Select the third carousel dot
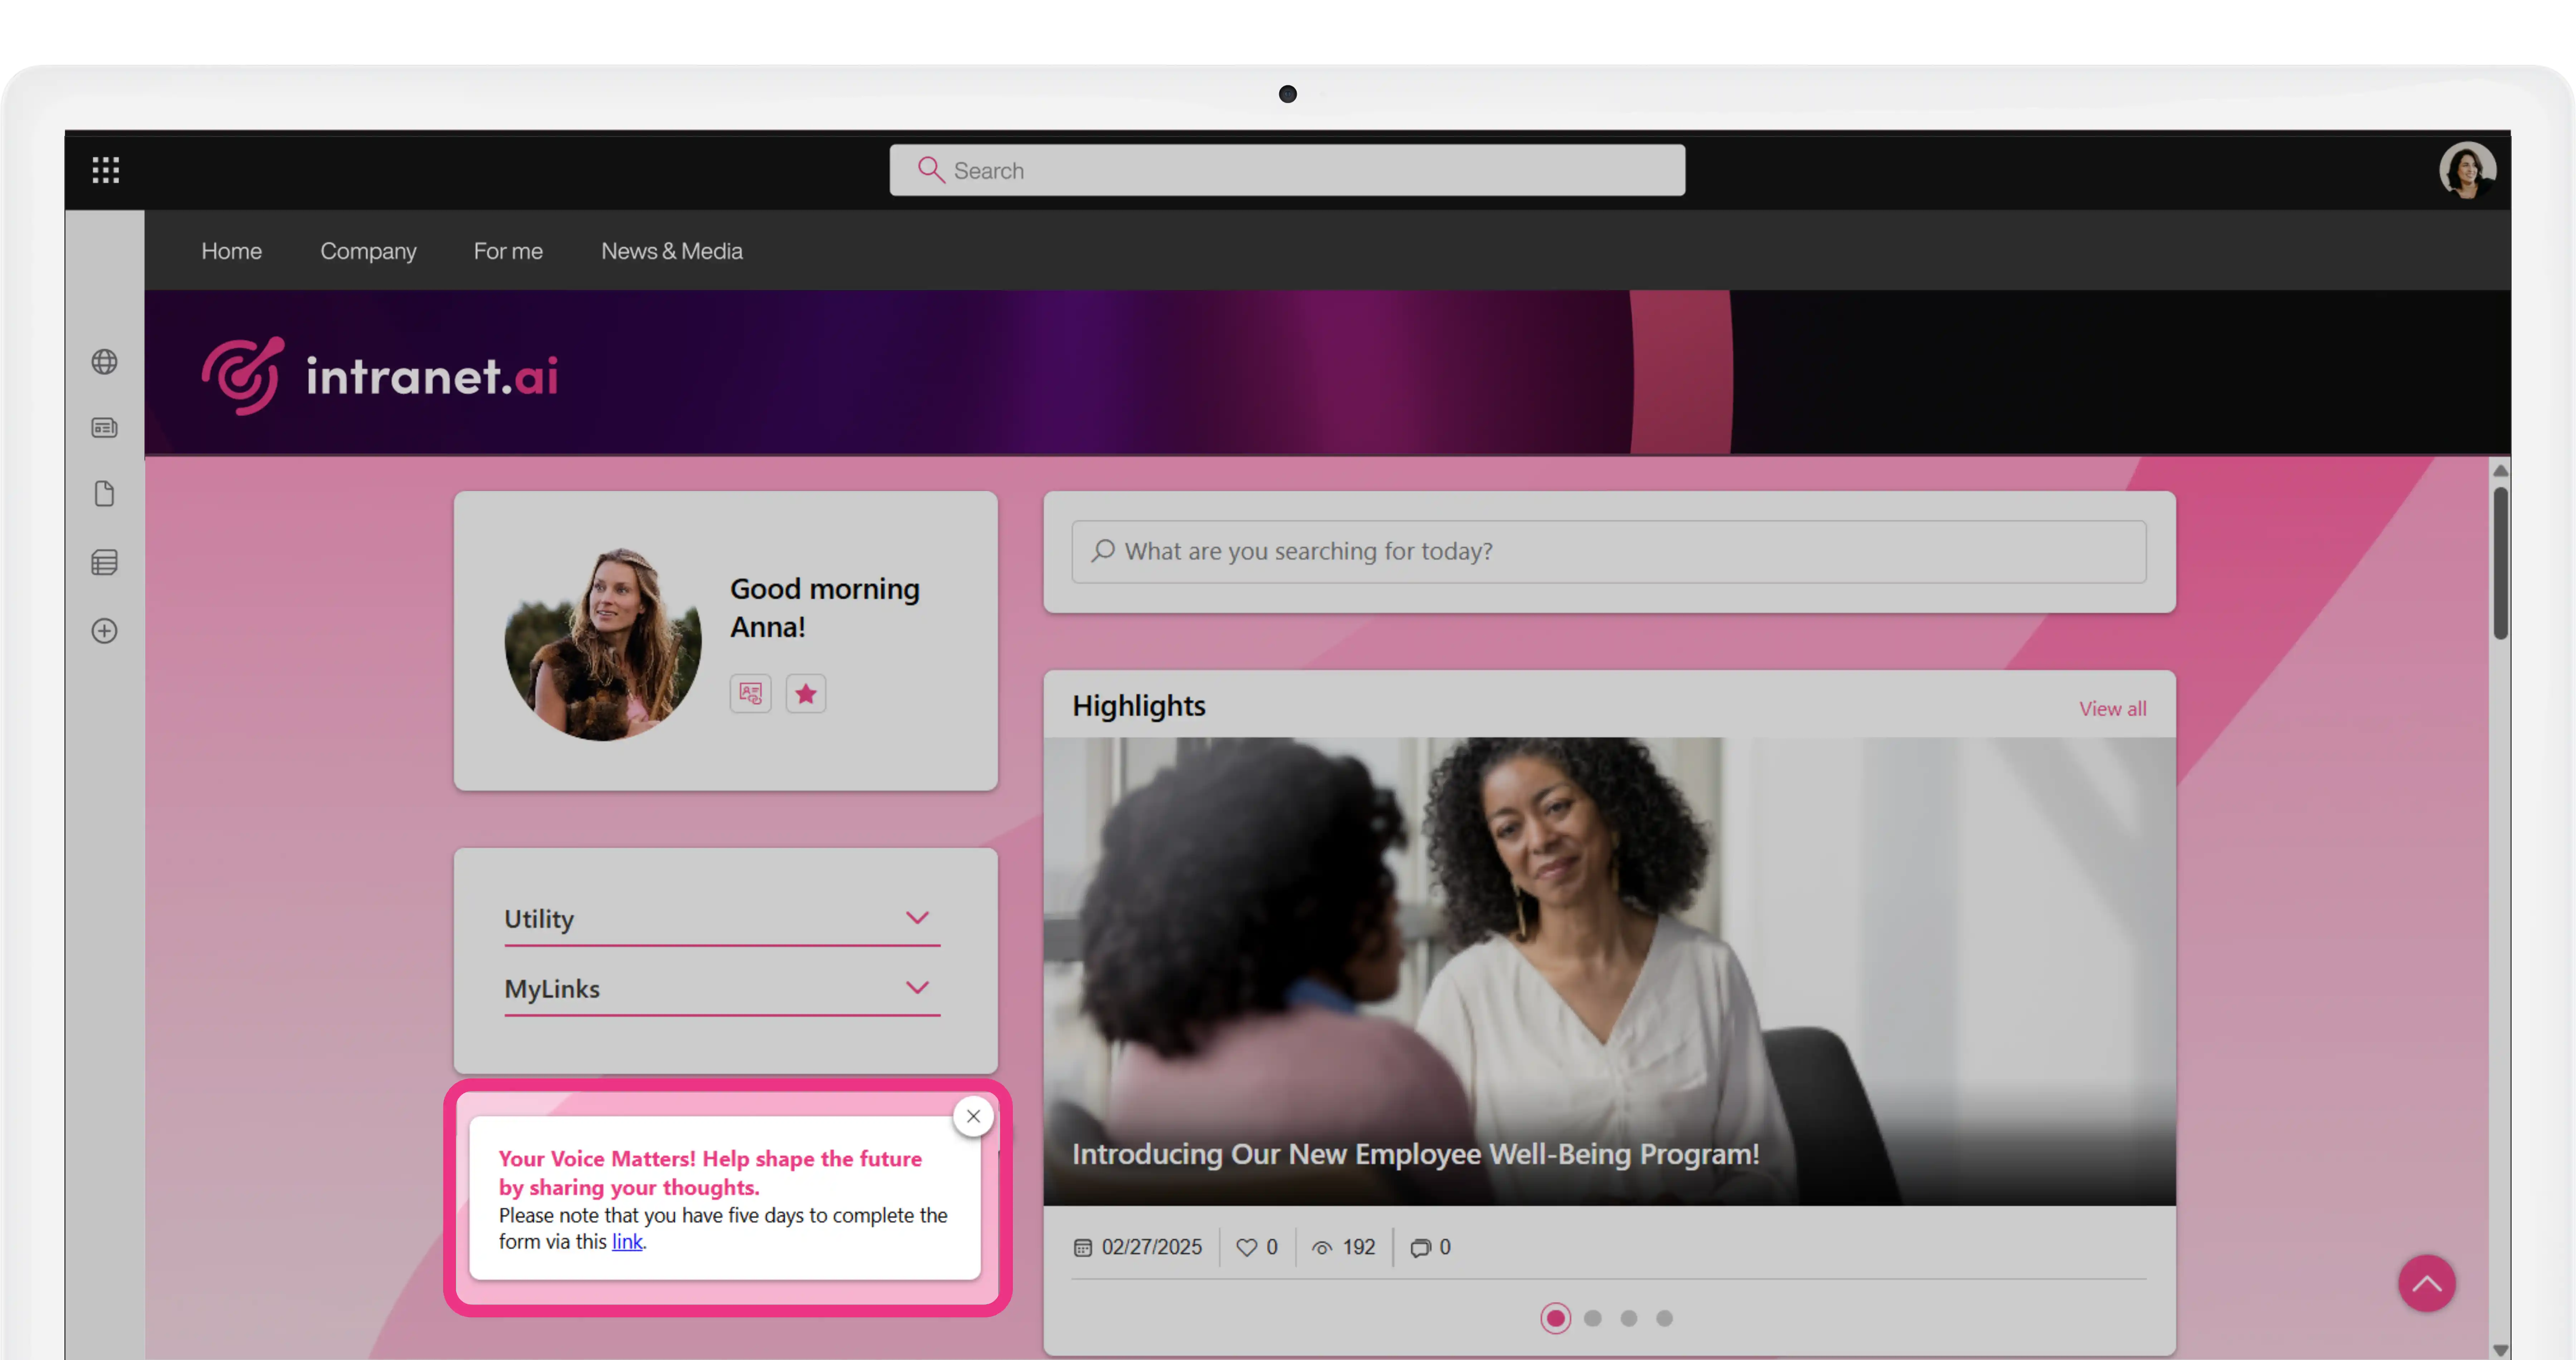2576x1360 pixels. [x=1629, y=1318]
